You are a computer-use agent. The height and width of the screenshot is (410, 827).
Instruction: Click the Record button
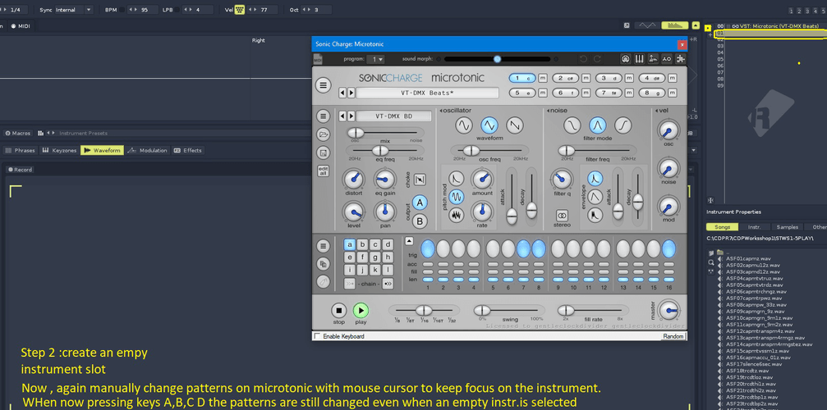[20, 170]
